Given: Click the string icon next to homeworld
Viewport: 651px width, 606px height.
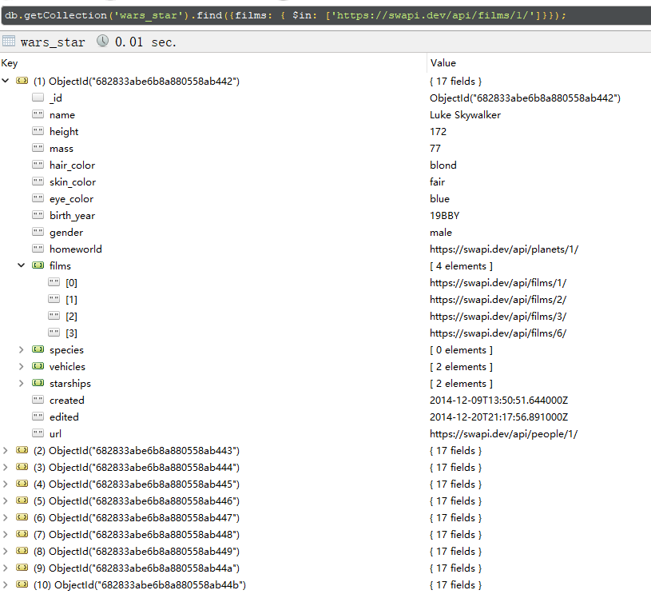Looking at the screenshot, I should [x=38, y=249].
